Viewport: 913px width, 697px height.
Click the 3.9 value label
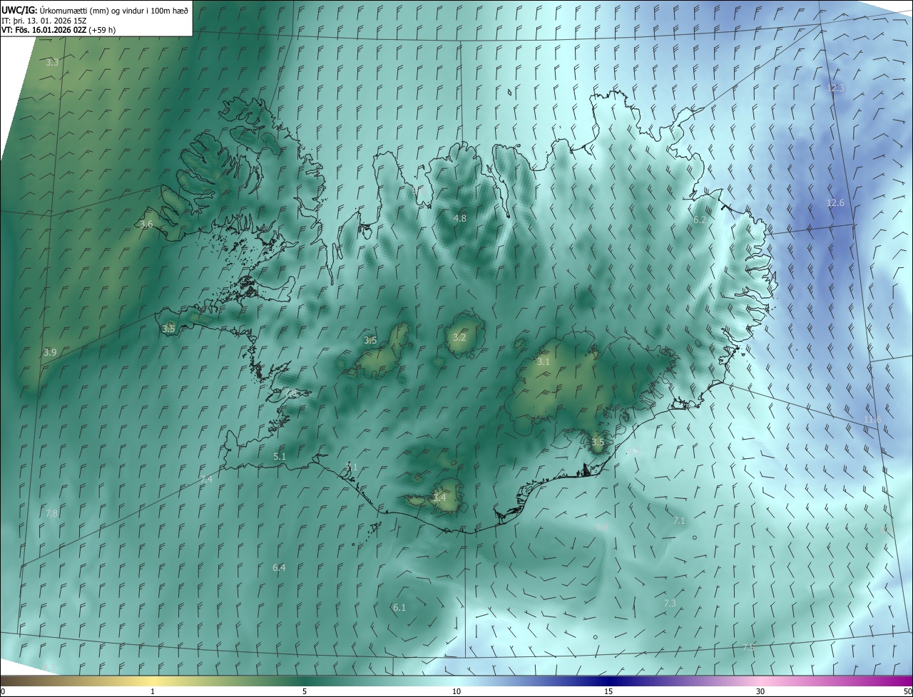(50, 352)
